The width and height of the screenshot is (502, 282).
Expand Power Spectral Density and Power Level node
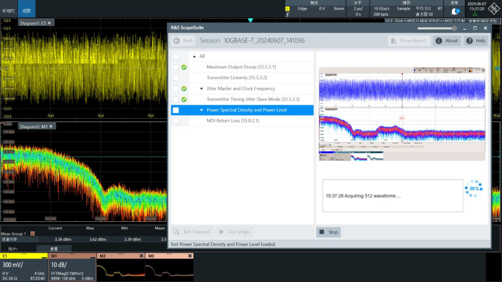click(x=201, y=110)
